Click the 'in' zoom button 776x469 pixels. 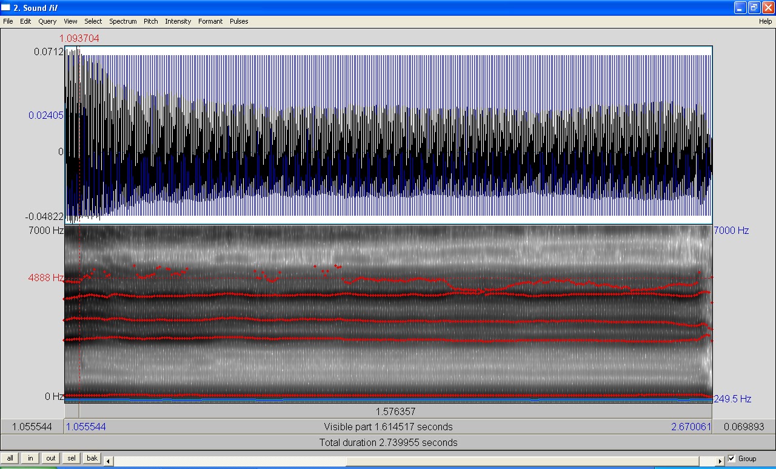30,458
